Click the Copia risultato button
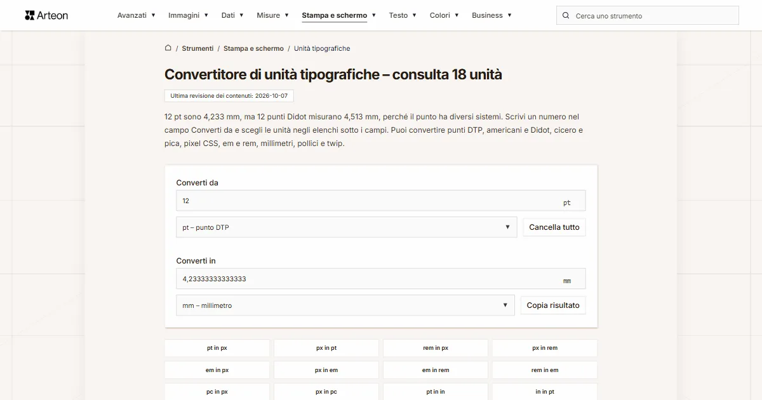This screenshot has height=400, width=762. [553, 305]
